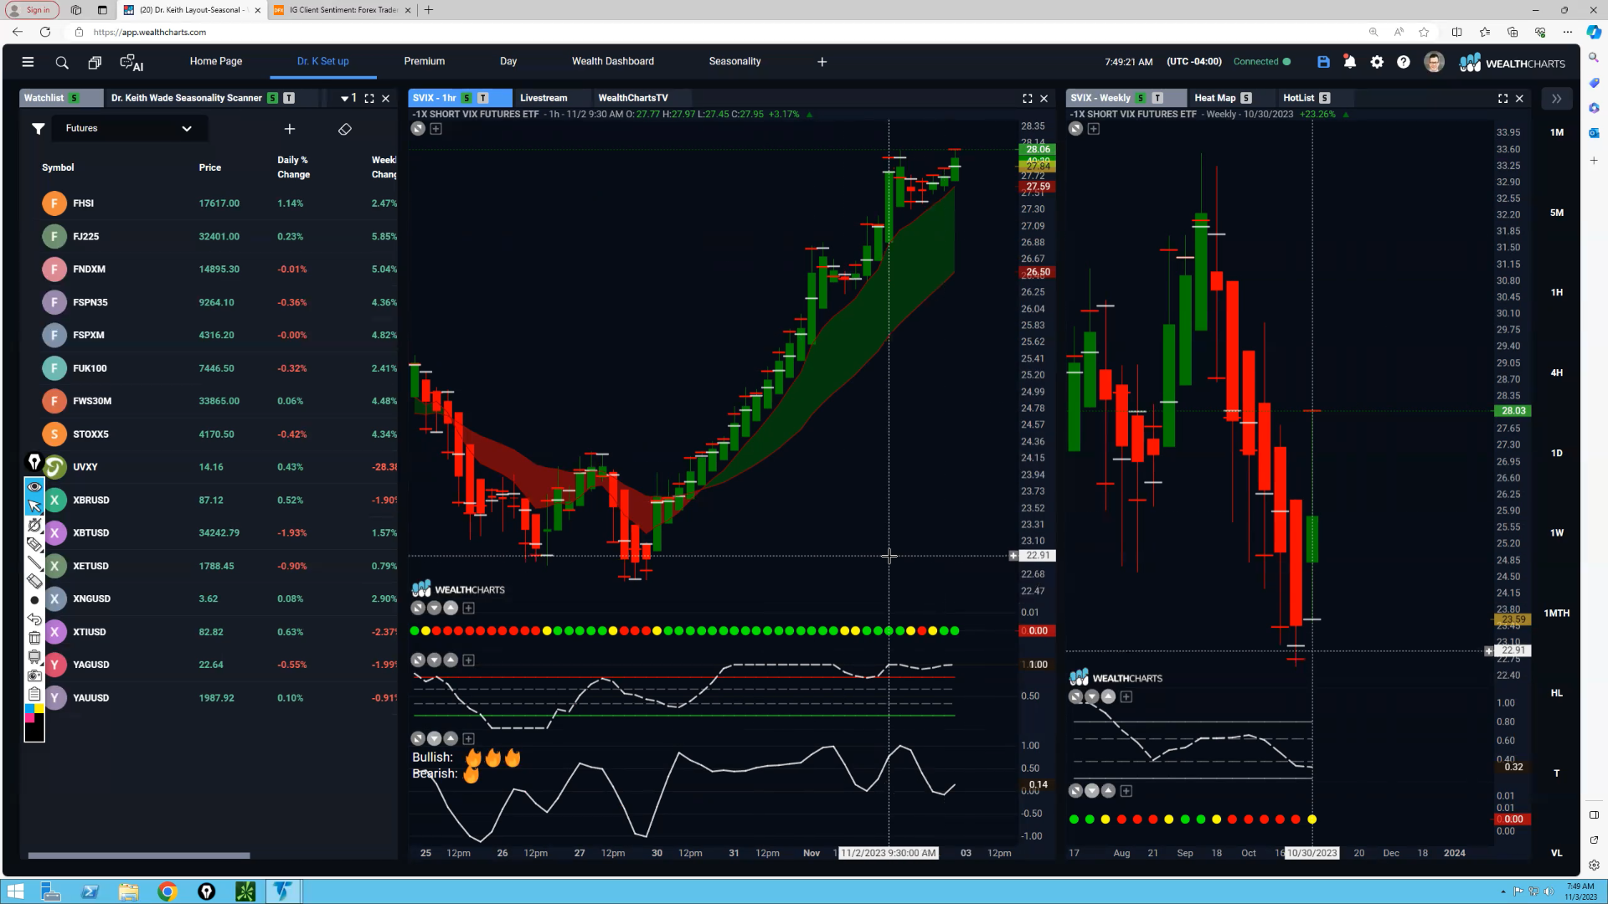Select the arrow pointer drawing tool

point(34,506)
